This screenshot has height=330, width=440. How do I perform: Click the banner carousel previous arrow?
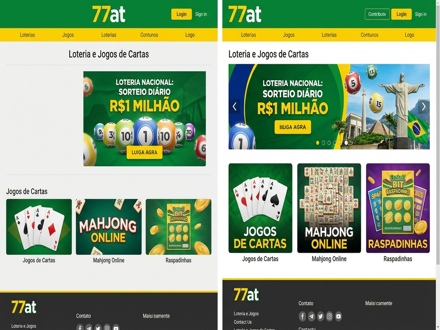click(x=234, y=106)
